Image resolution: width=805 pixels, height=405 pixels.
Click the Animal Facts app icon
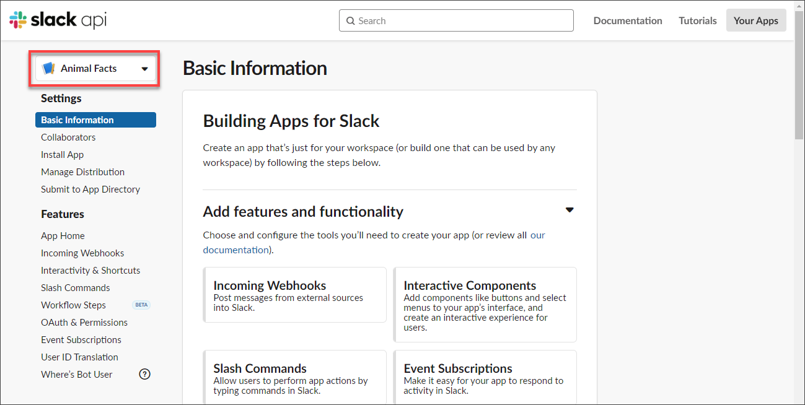(48, 68)
